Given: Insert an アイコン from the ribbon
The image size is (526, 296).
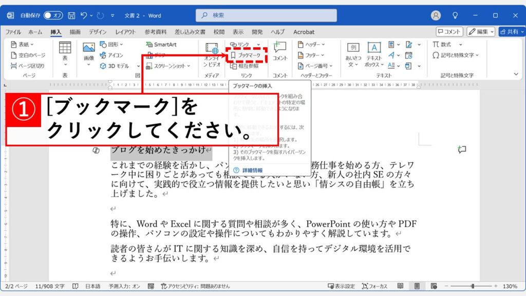Looking at the screenshot, I should click(111, 55).
